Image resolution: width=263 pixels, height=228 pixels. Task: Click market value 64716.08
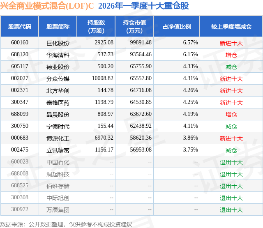tap(141, 90)
